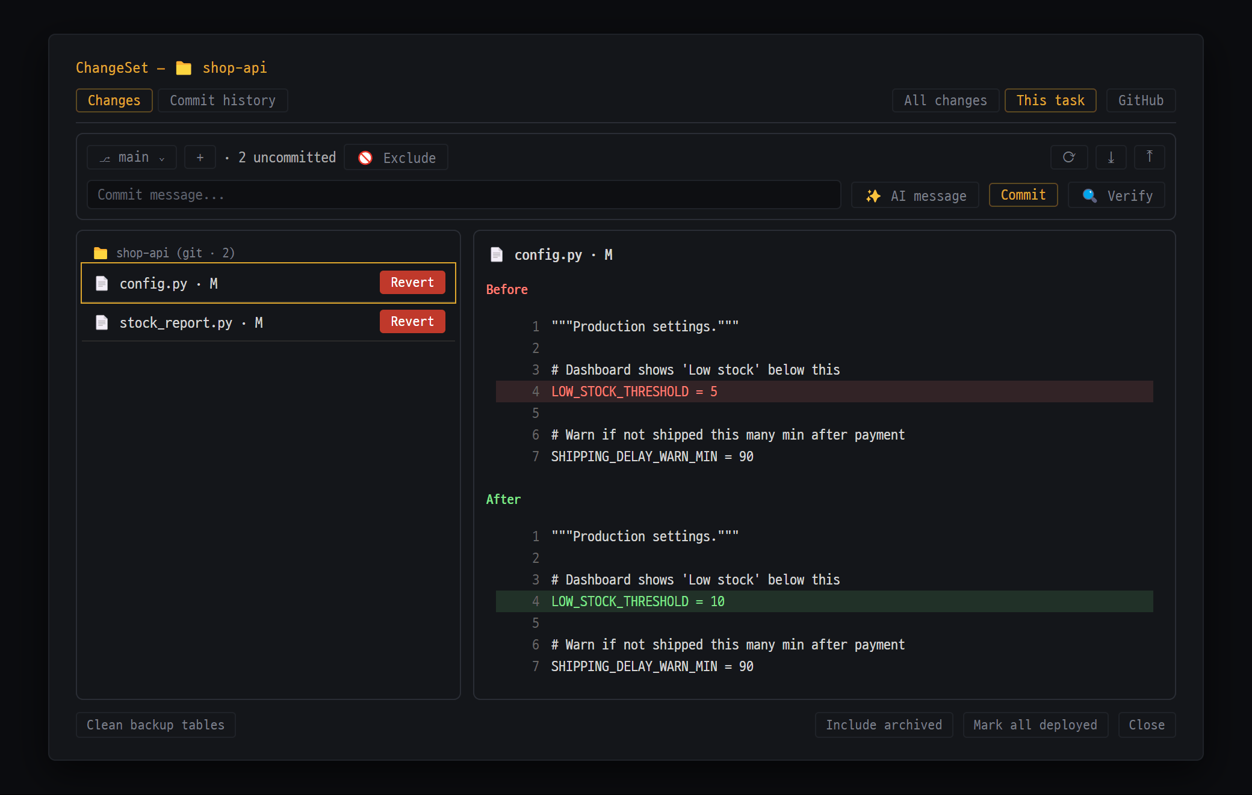Select the This task filter
The image size is (1252, 795).
click(x=1050, y=100)
